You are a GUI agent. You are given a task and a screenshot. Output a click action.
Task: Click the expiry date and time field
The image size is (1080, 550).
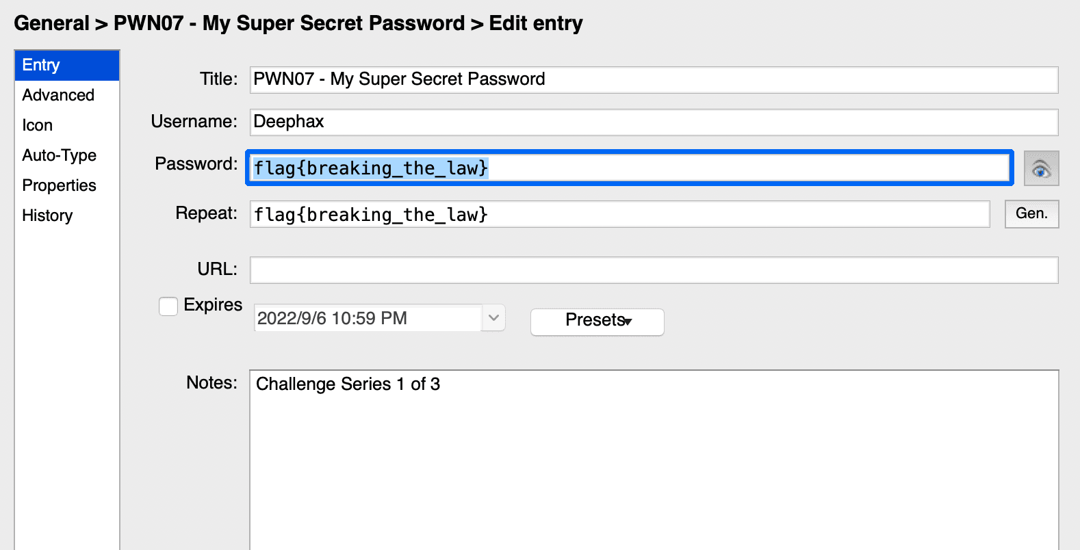[368, 318]
